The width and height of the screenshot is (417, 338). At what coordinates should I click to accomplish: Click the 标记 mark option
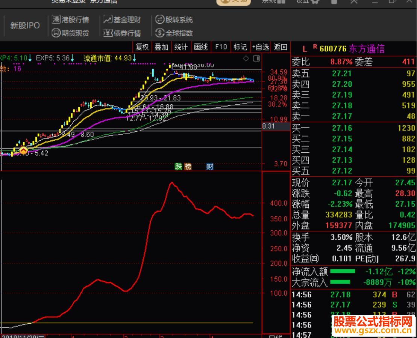click(240, 47)
